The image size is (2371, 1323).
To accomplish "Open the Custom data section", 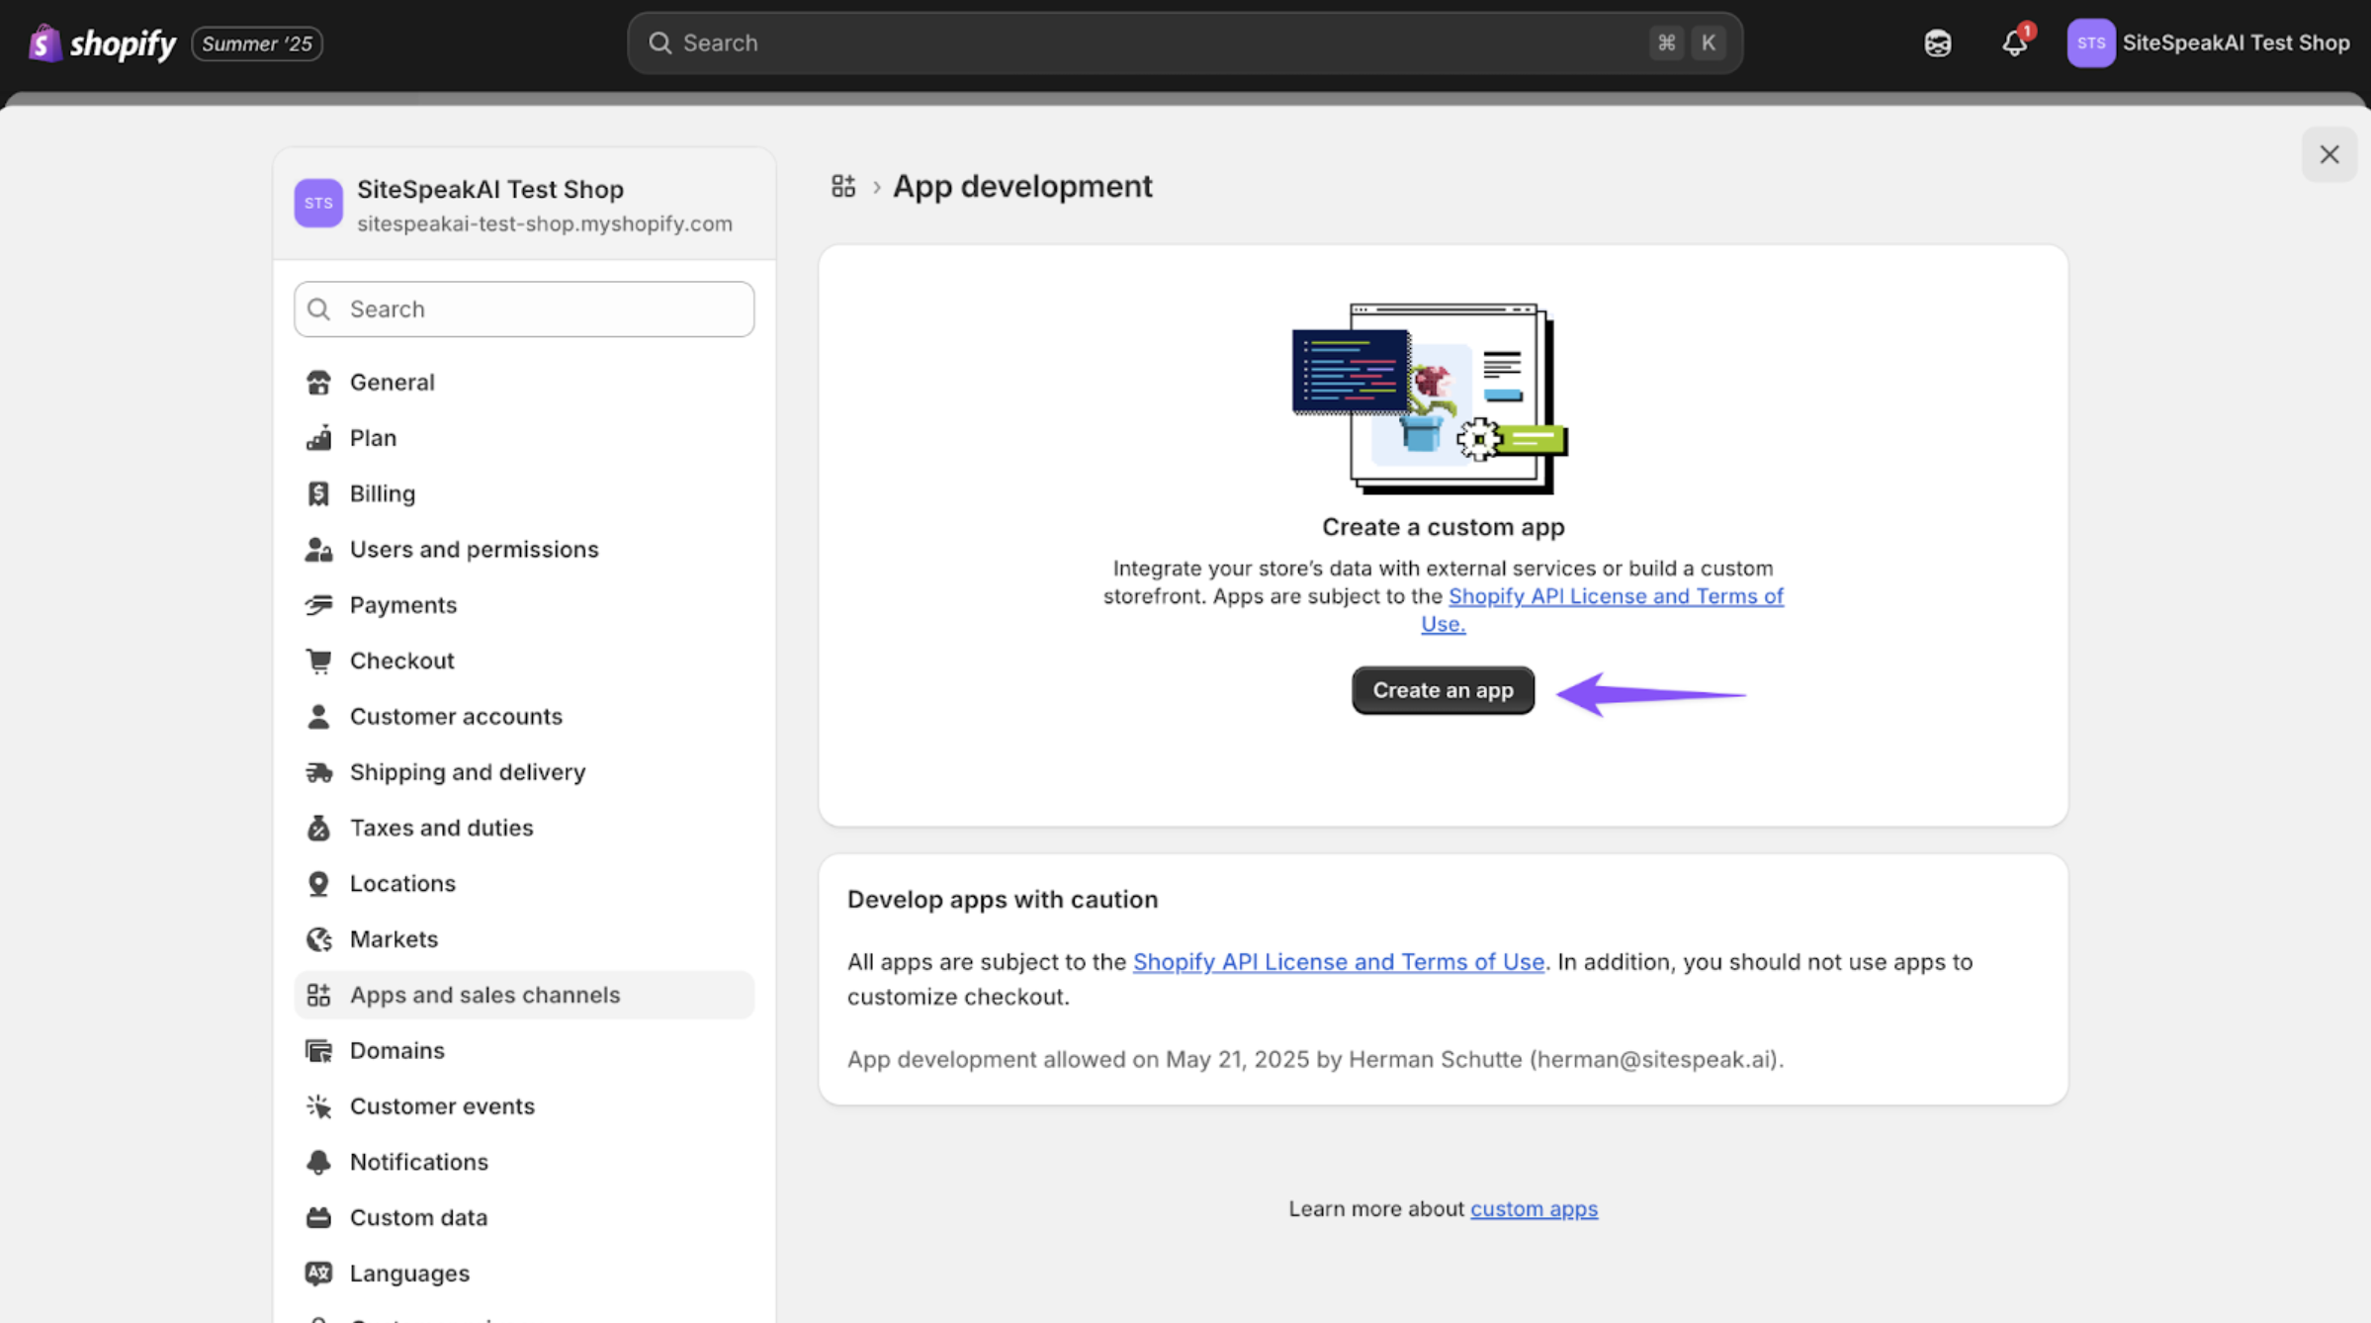I will tap(418, 1217).
